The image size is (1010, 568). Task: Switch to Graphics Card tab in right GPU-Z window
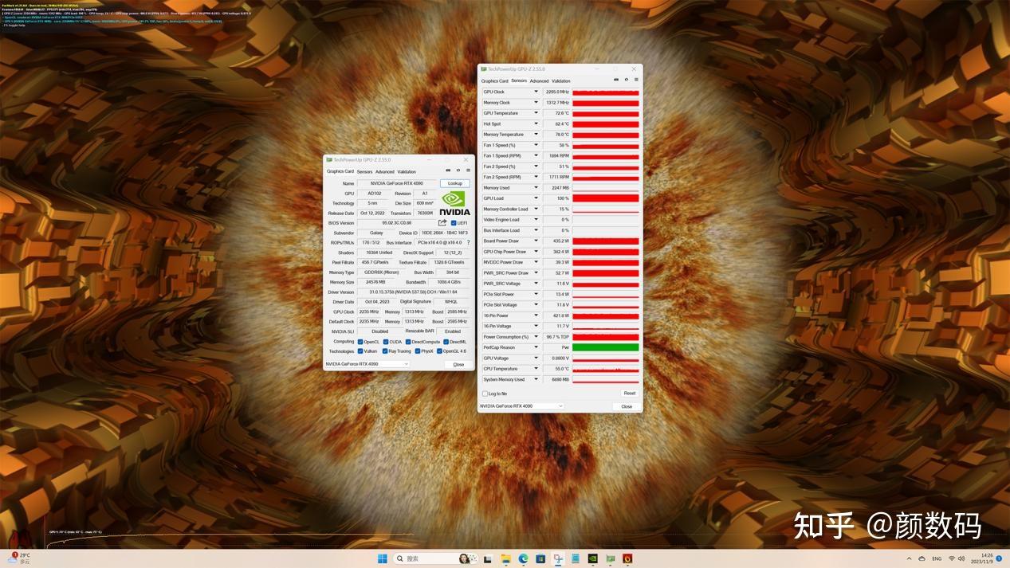(x=495, y=80)
